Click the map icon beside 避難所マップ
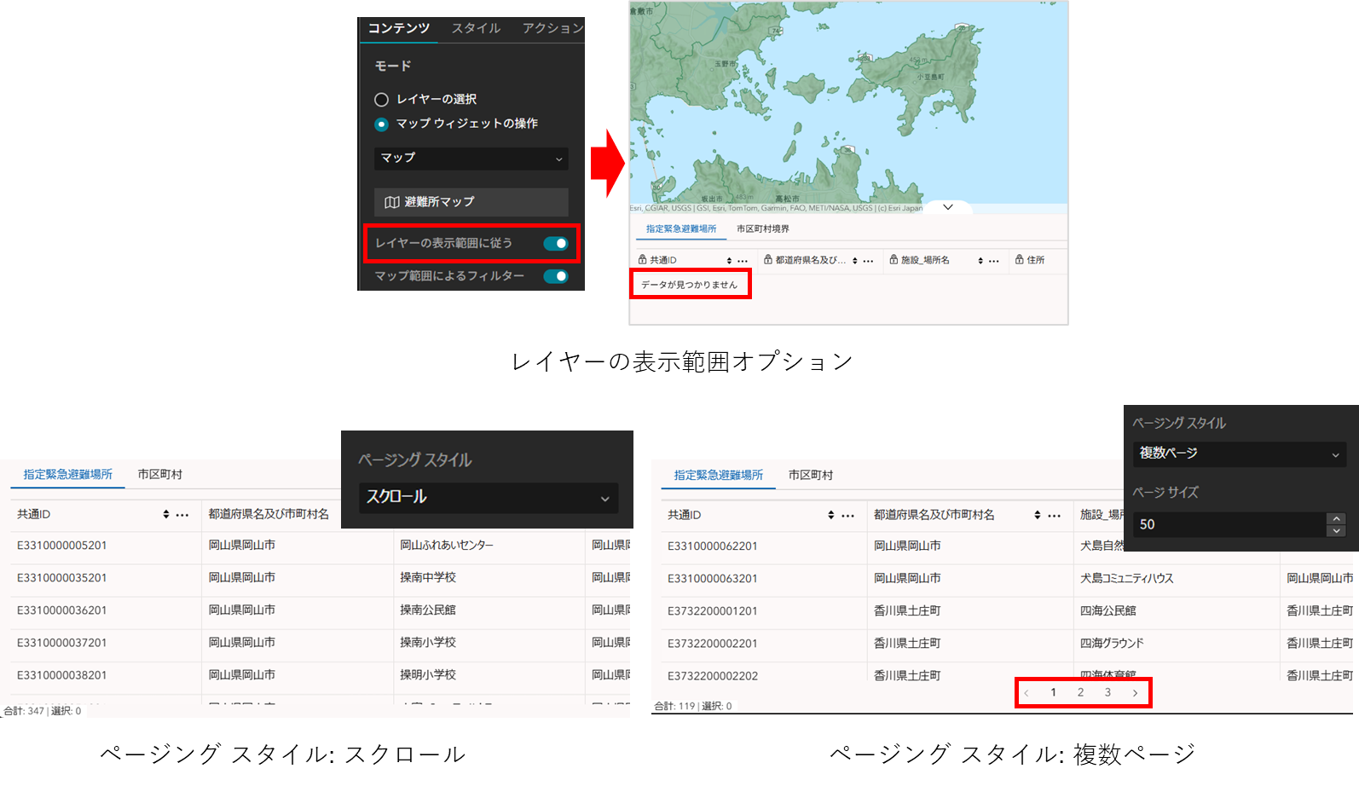 (x=392, y=202)
